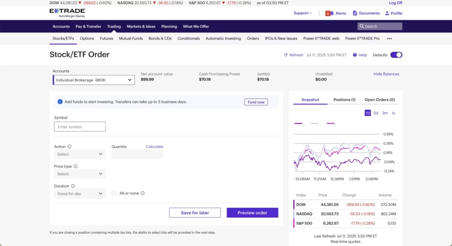The width and height of the screenshot is (452, 246).
Task: Open the Action select dropdown
Action: tap(80, 154)
